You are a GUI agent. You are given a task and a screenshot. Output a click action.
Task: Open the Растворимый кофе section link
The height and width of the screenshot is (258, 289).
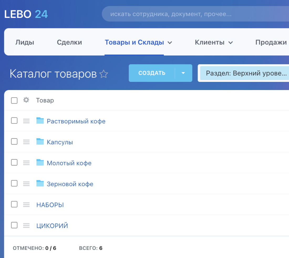[x=76, y=121]
